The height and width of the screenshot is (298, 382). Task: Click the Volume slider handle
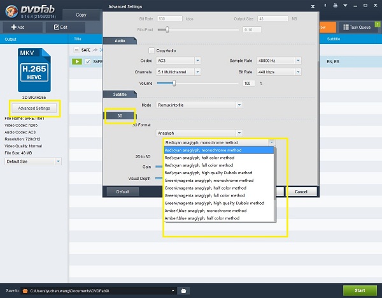click(x=174, y=84)
